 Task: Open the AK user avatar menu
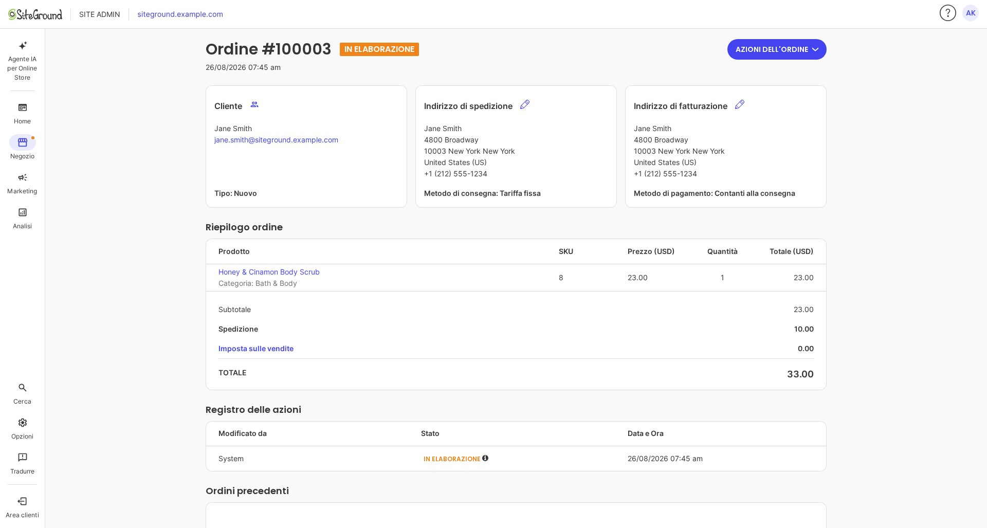[x=971, y=13]
